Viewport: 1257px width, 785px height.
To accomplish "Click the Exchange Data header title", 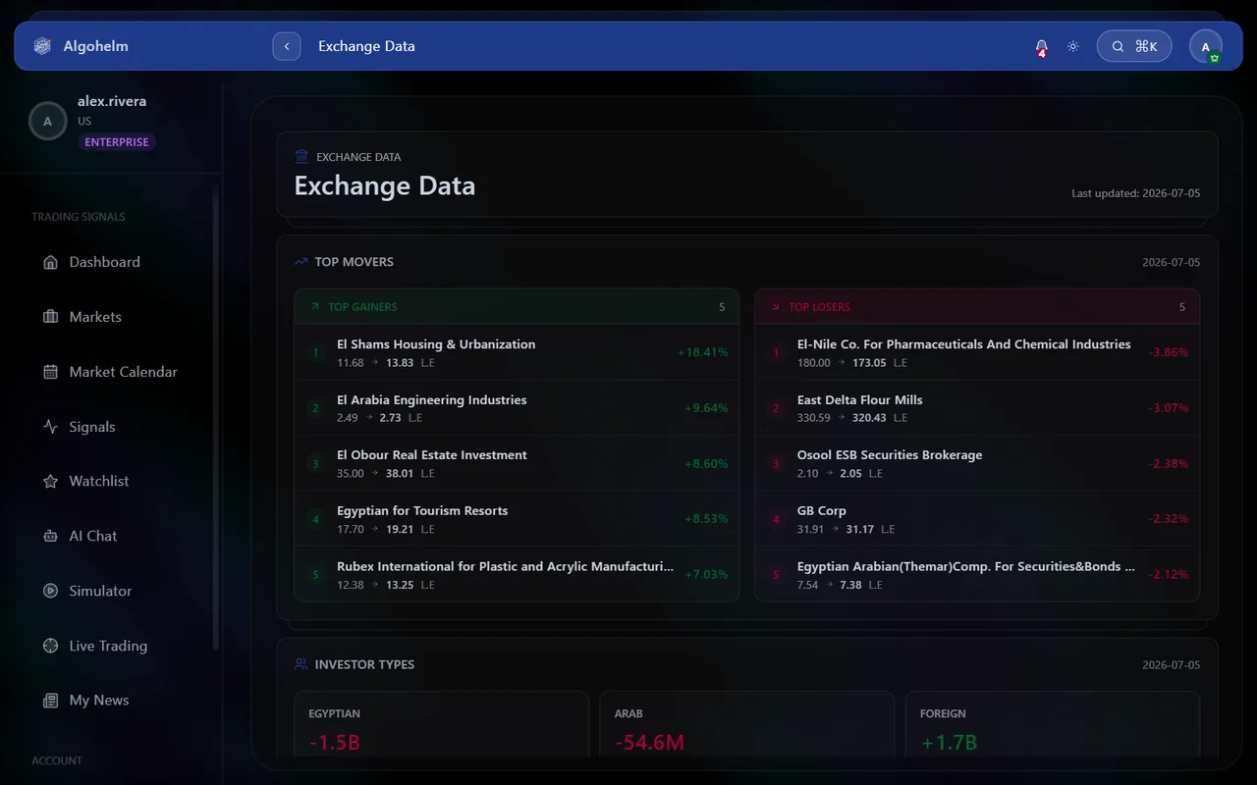I will pos(366,46).
